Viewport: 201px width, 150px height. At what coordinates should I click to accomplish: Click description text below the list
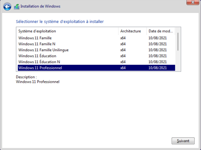37,82
